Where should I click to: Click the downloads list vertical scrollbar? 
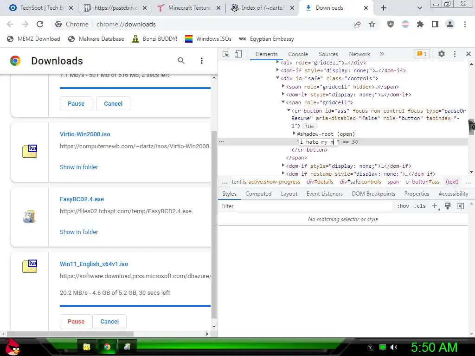214,224
